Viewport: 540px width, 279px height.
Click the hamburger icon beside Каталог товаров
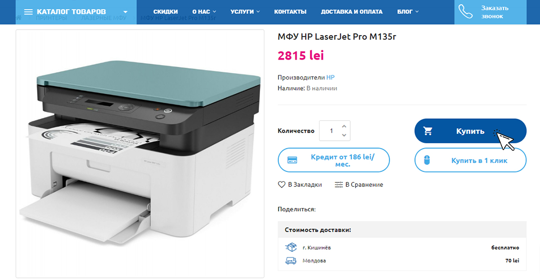coord(28,12)
